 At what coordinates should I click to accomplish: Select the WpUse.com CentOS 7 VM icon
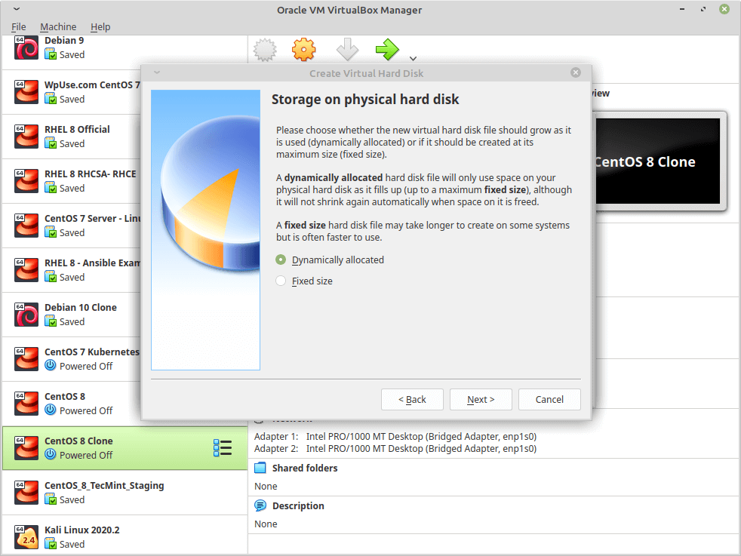(26, 92)
